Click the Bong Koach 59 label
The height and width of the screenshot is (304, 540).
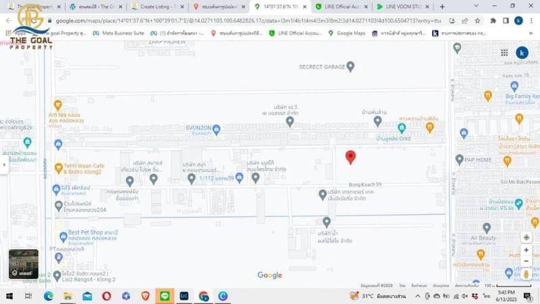(364, 184)
